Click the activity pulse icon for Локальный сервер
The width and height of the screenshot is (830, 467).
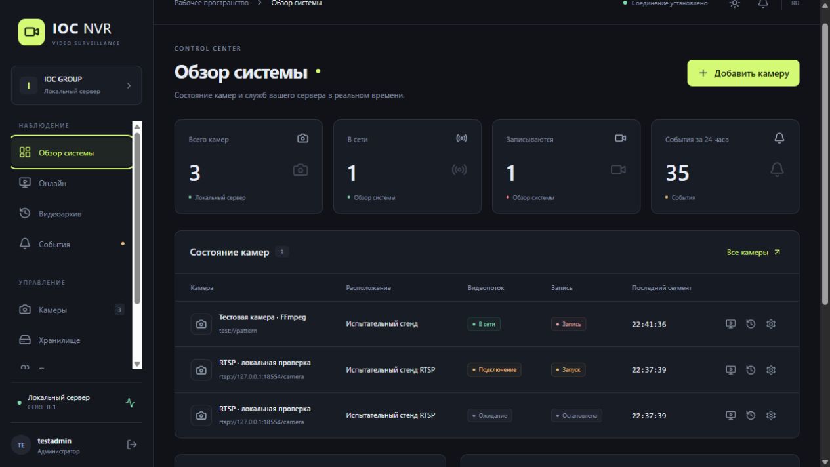click(130, 402)
